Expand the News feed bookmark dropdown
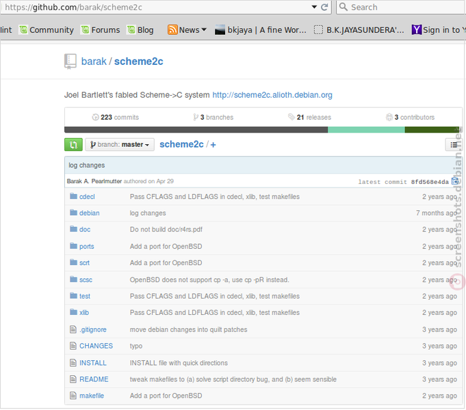Image resolution: width=466 pixels, height=410 pixels. [187, 30]
